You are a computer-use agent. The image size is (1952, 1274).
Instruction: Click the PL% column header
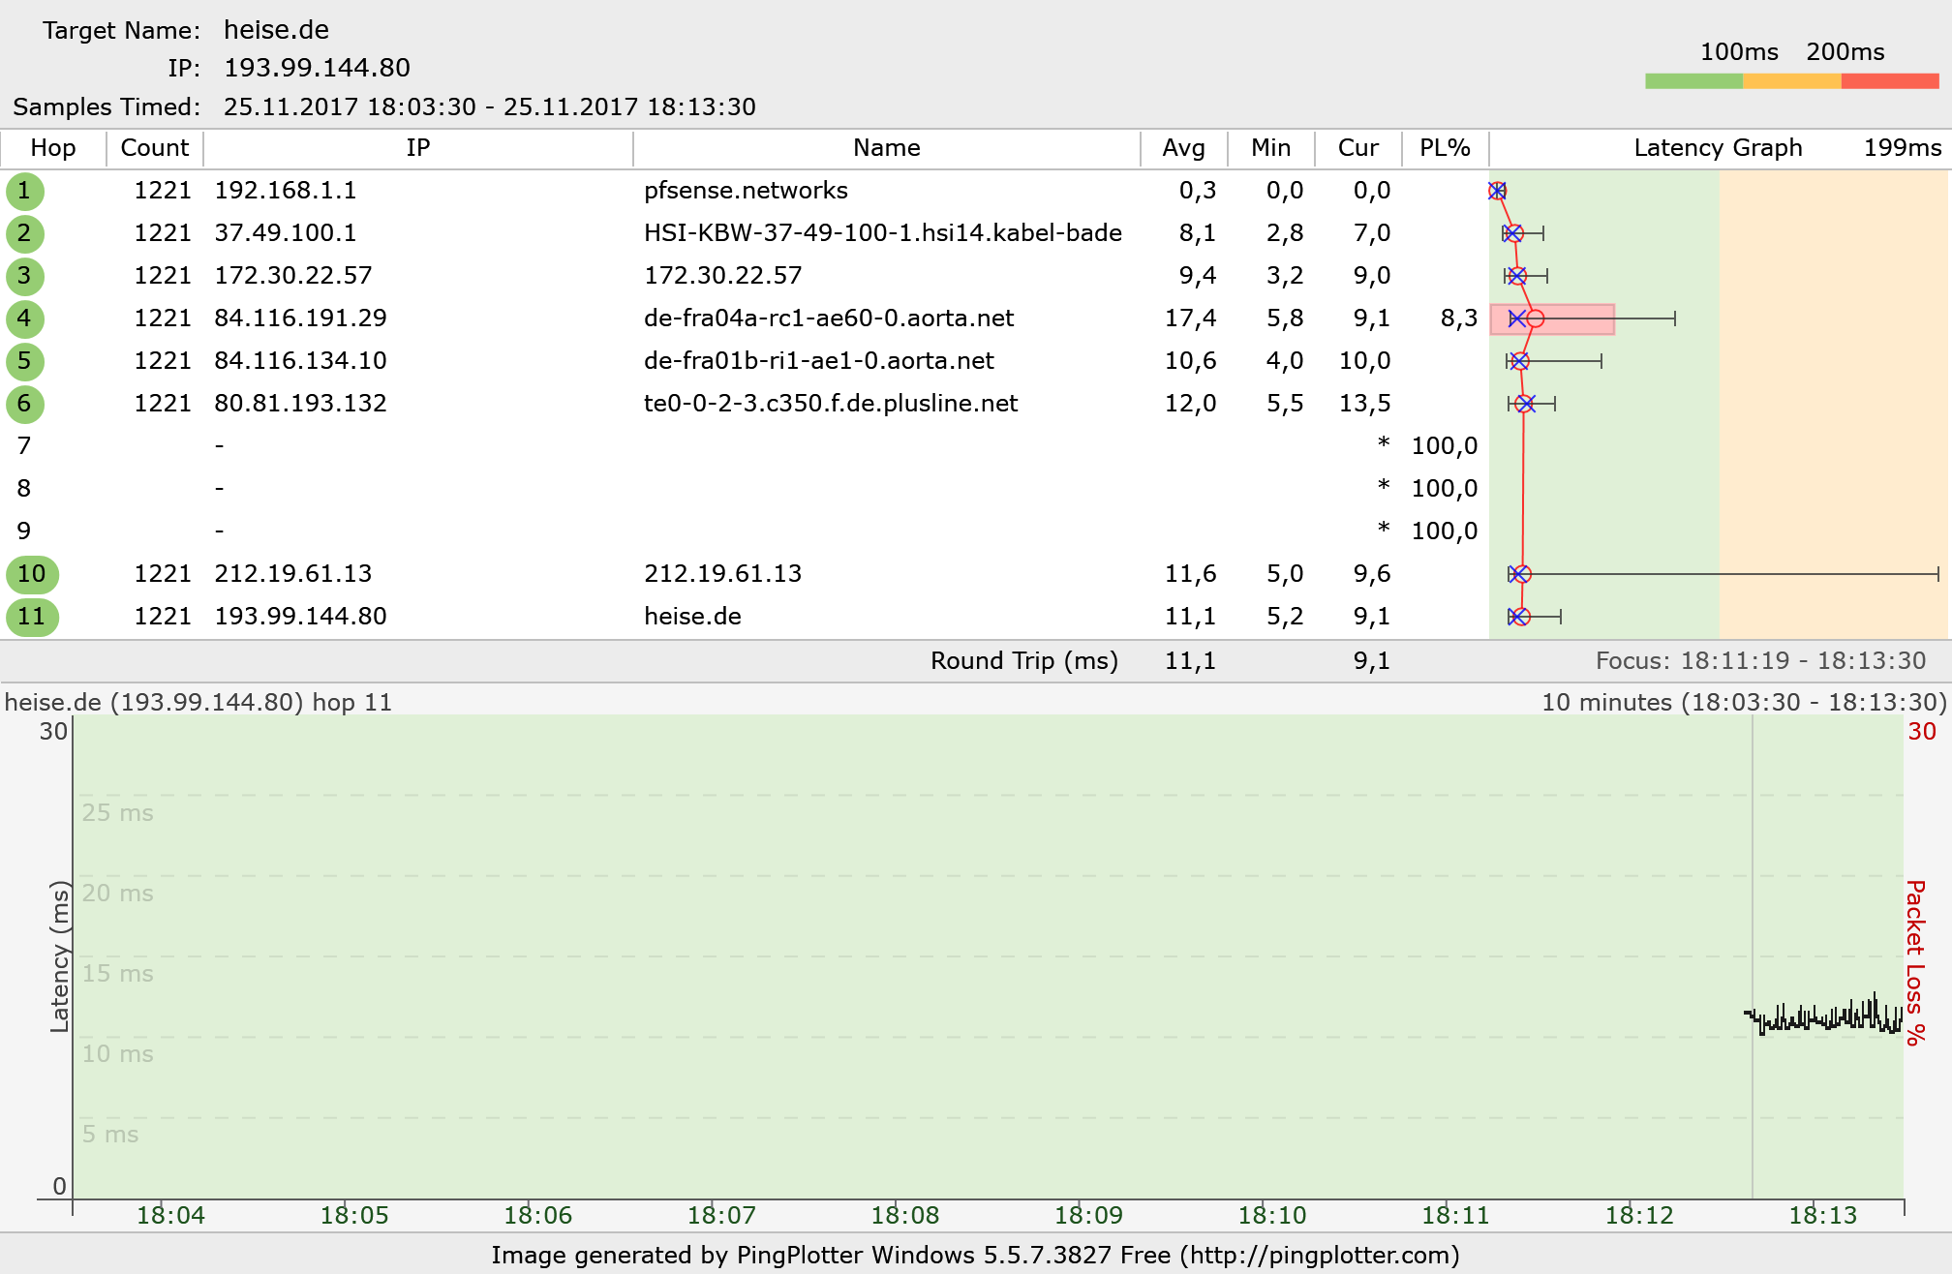point(1445,148)
